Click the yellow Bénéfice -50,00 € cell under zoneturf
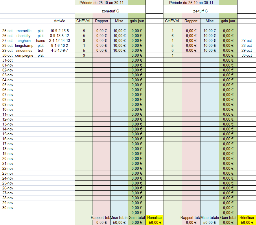The width and height of the screenshot is (256, 225). pyautogui.click(x=154, y=222)
